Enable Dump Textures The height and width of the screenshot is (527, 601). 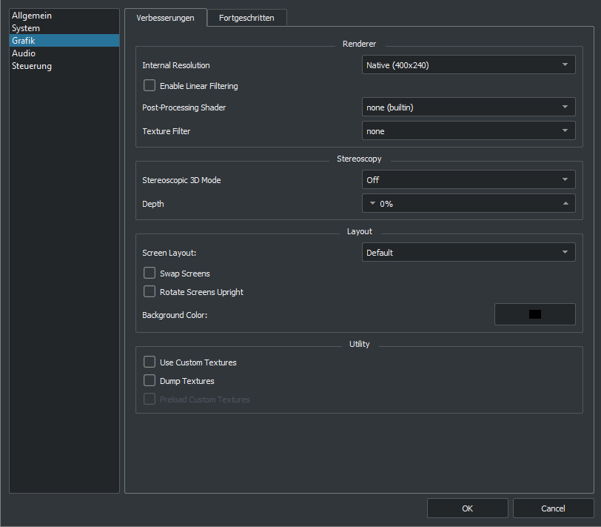point(149,380)
